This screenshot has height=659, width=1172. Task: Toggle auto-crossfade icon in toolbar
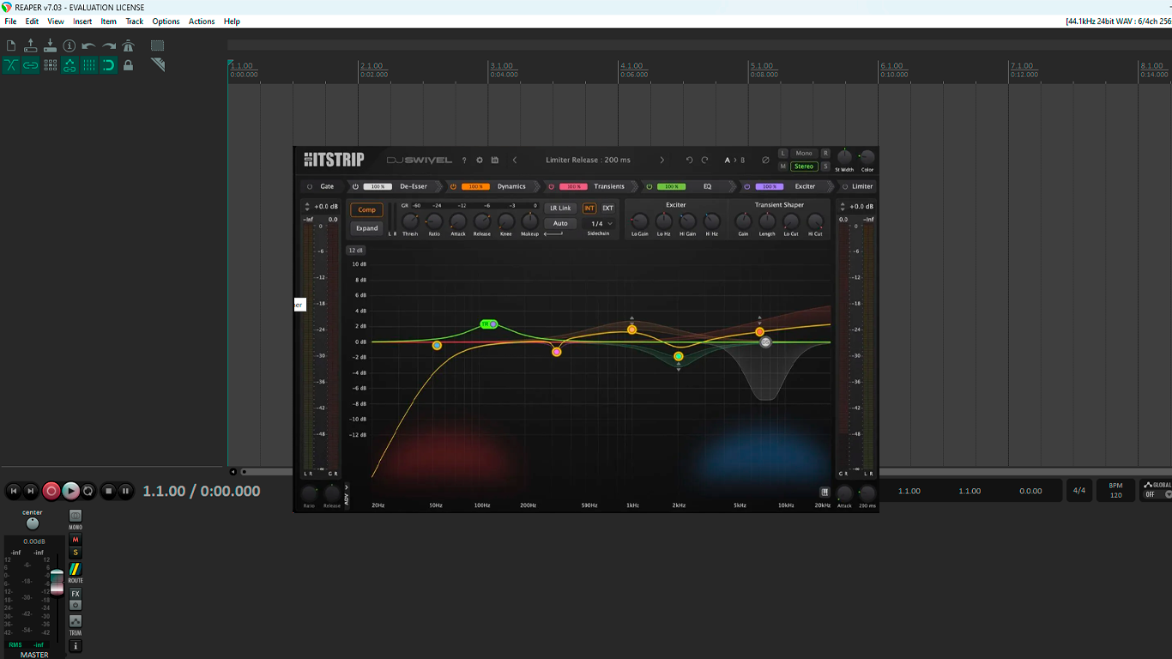click(11, 65)
